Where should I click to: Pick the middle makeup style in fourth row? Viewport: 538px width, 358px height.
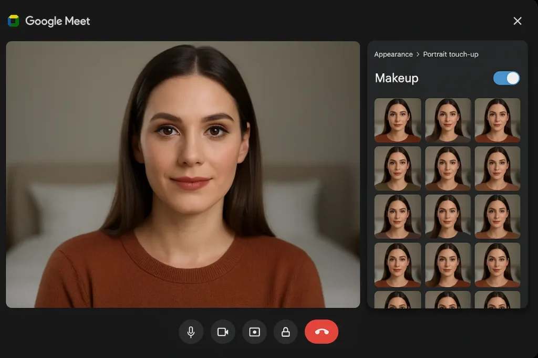coord(447,265)
